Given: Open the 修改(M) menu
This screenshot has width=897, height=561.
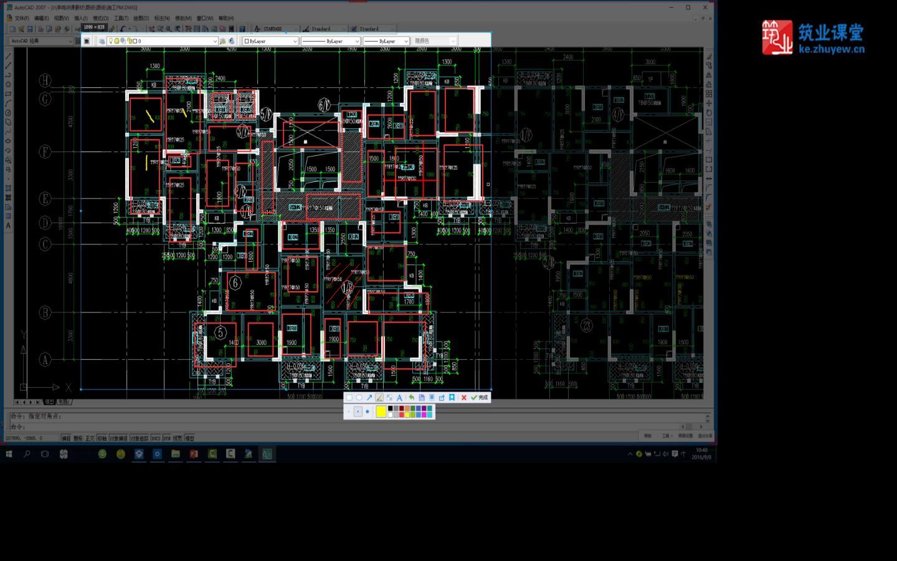Looking at the screenshot, I should point(183,18).
